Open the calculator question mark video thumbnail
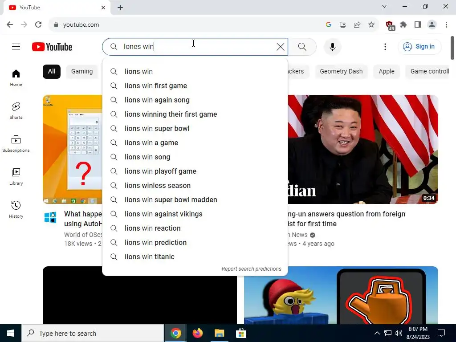456x342 pixels. [x=73, y=149]
